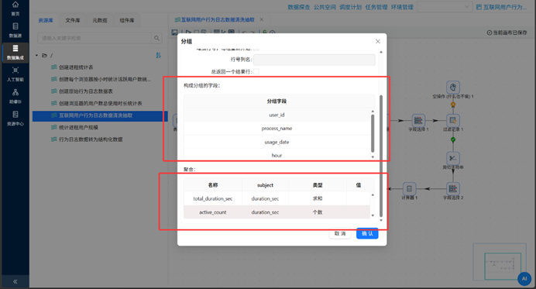Open 公共空间 in top navigation
The width and height of the screenshot is (536, 289).
tap(325, 7)
